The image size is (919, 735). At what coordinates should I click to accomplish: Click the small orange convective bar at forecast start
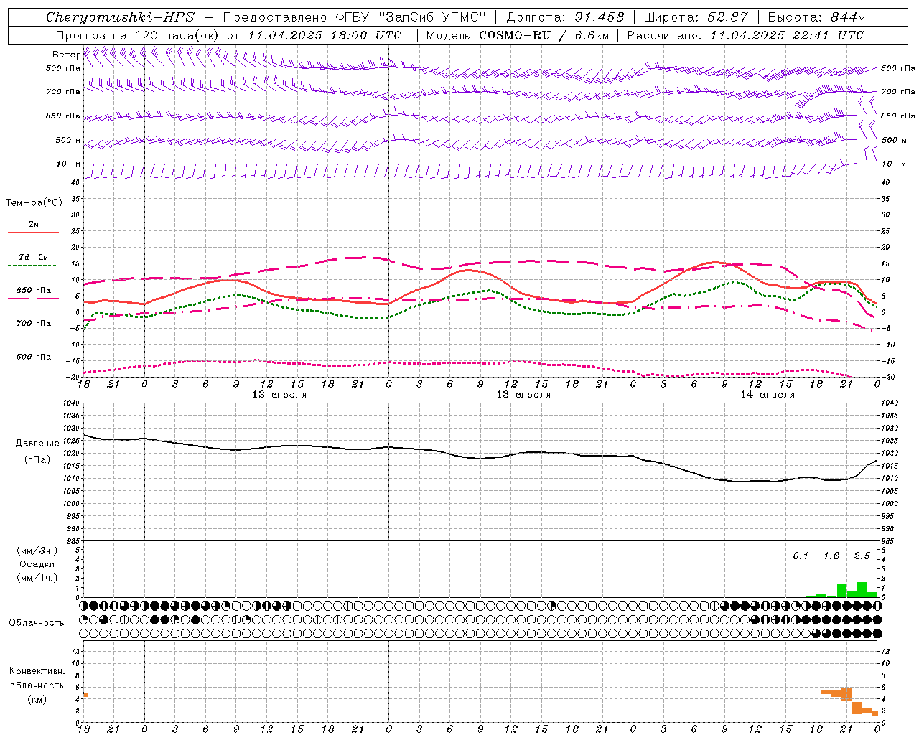point(85,695)
